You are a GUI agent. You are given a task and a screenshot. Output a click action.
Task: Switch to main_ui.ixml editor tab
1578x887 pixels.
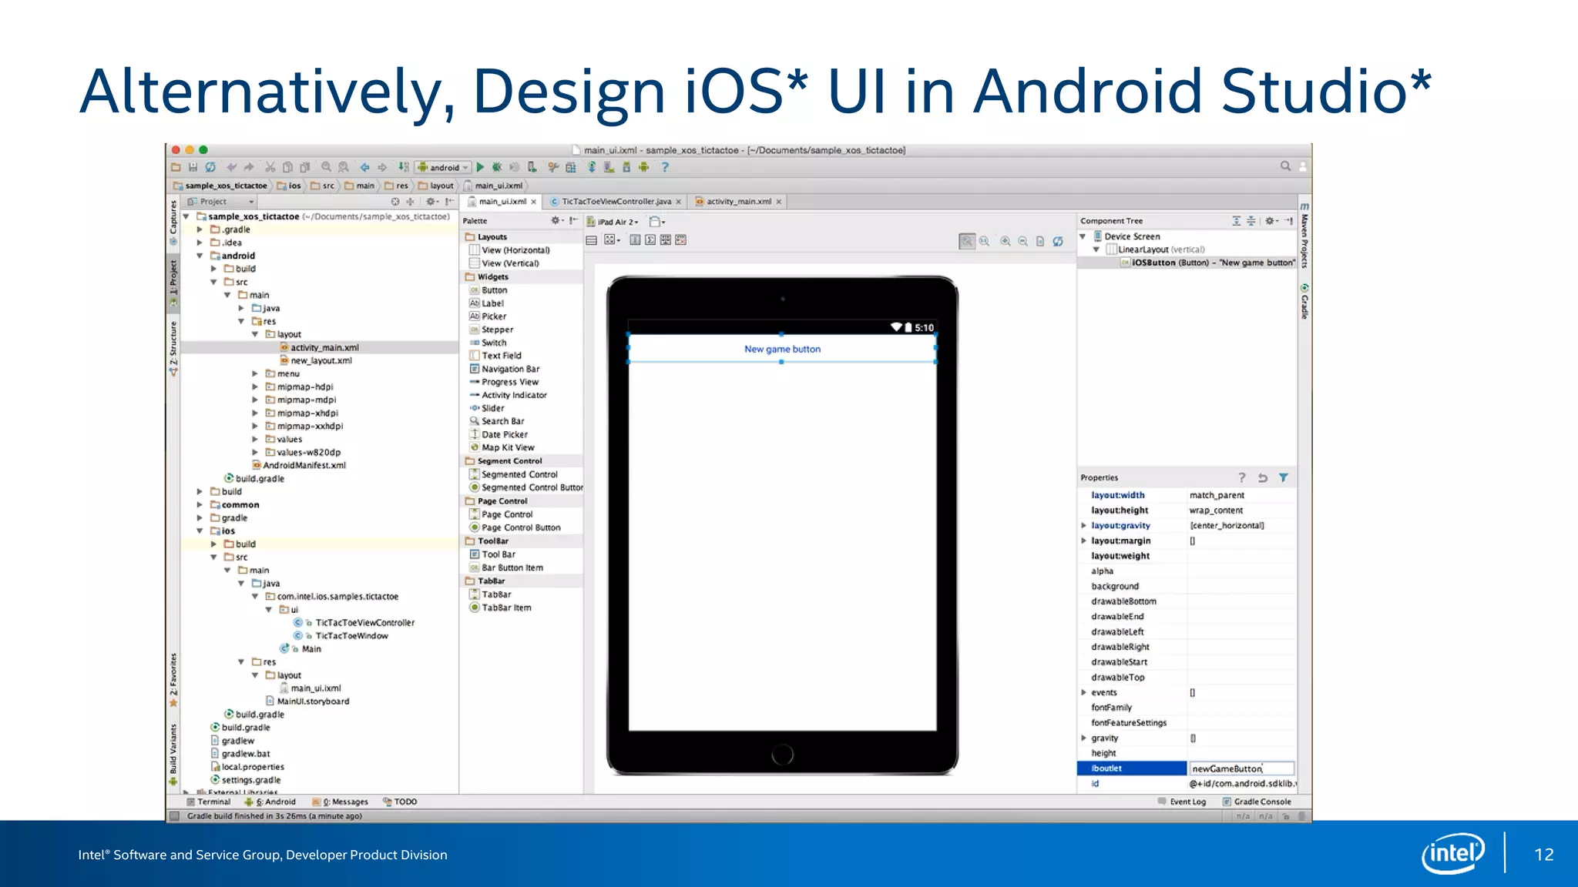click(502, 202)
